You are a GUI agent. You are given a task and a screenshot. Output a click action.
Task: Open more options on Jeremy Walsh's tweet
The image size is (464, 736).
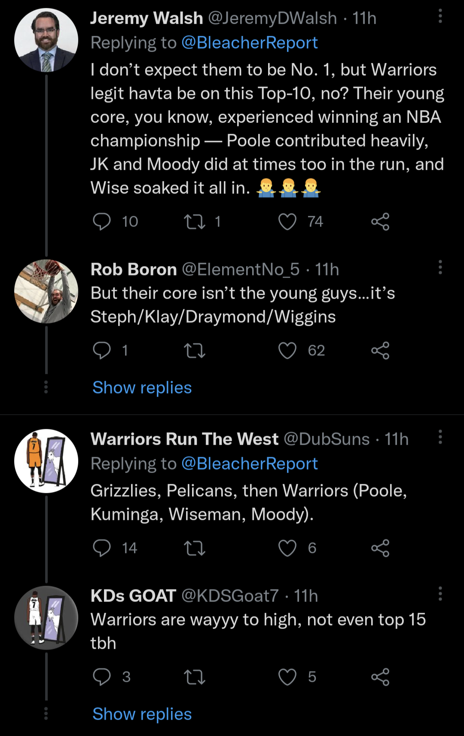tap(440, 16)
